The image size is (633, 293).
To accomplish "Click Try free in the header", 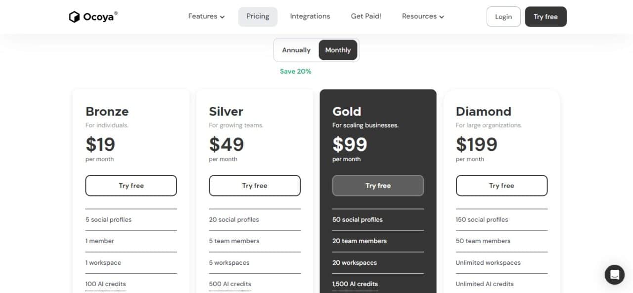I will point(545,16).
